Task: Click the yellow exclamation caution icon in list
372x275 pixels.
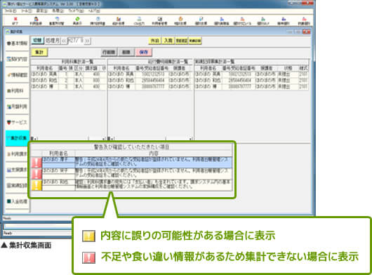Action: (36, 185)
